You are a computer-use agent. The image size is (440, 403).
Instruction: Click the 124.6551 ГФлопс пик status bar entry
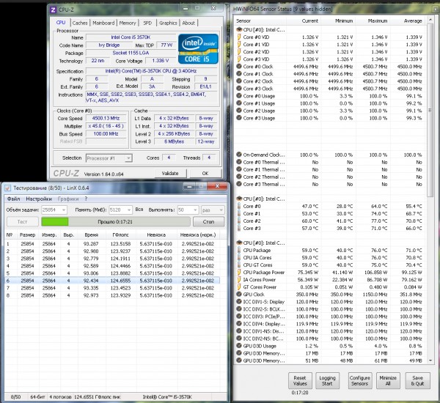(x=97, y=397)
